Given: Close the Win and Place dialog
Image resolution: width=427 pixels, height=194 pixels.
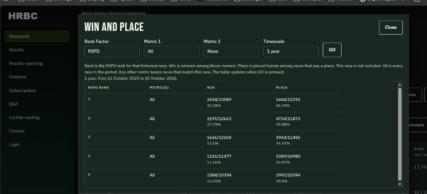Looking at the screenshot, I should (x=390, y=27).
